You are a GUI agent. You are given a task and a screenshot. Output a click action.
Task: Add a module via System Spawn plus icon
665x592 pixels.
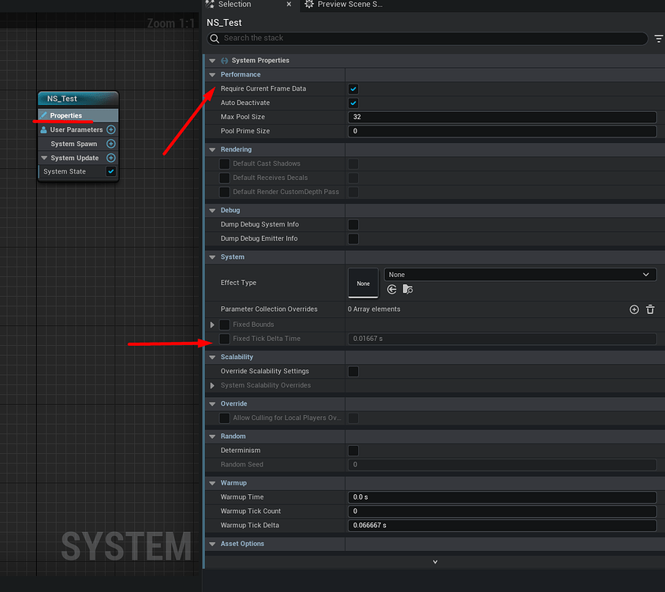pos(110,144)
